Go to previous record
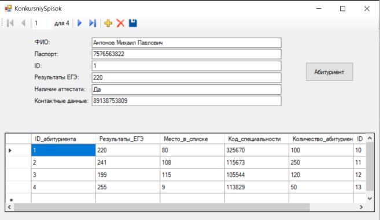Screen dimensions: 380x220 (23, 23)
